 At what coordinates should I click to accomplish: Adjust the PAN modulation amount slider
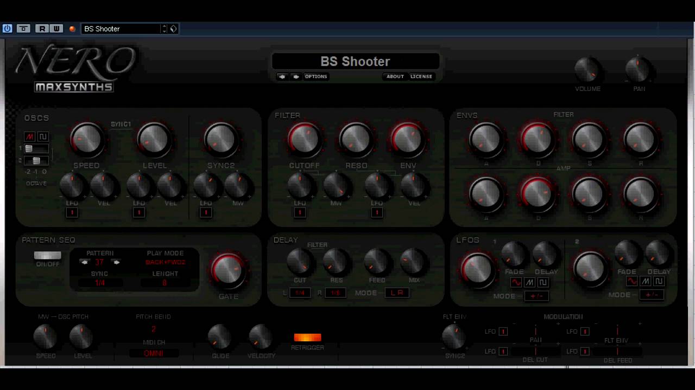point(535,331)
